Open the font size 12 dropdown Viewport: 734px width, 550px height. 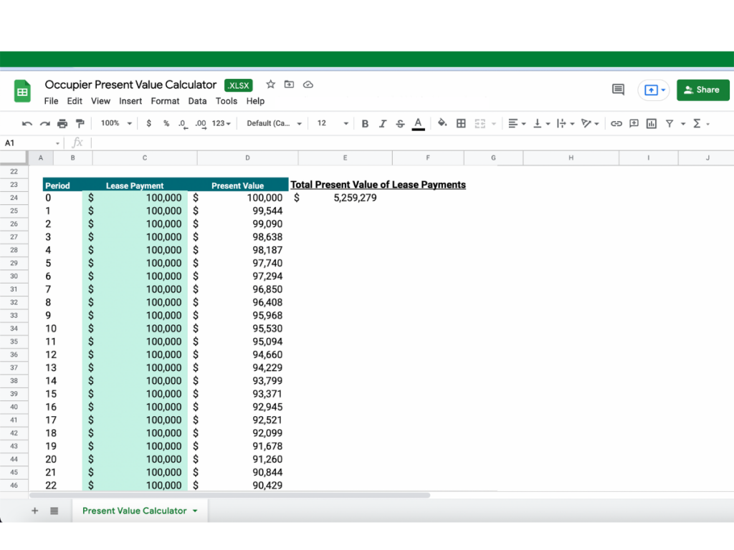(333, 123)
